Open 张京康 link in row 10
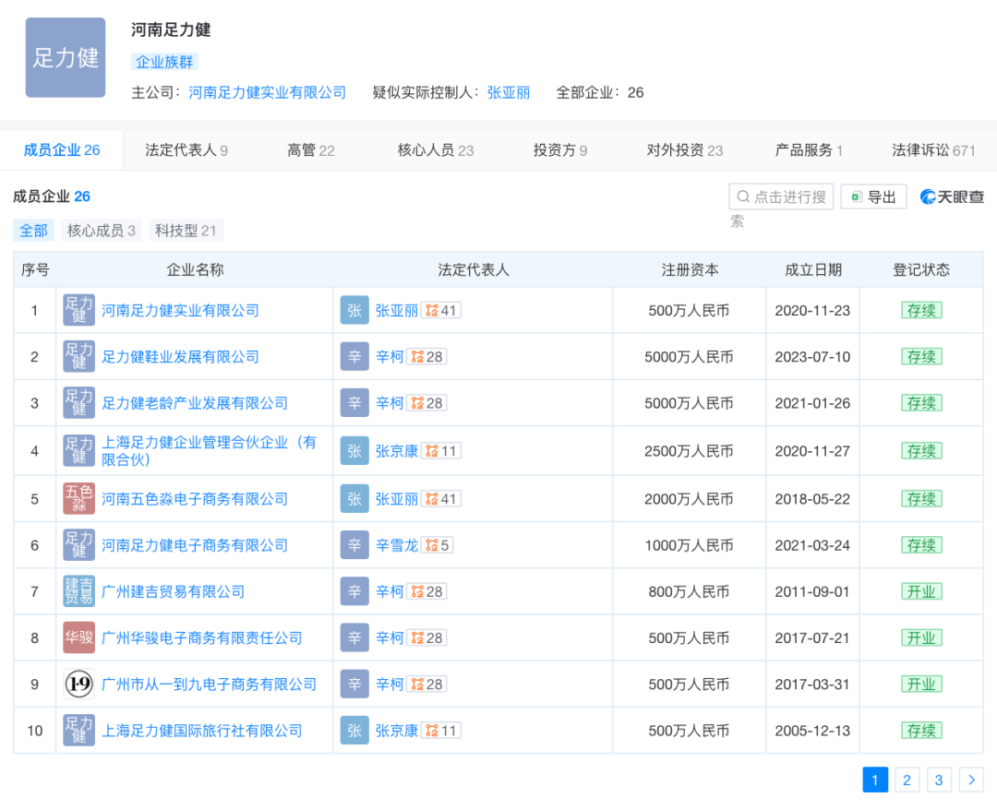Image resolution: width=997 pixels, height=810 pixels. click(x=397, y=731)
